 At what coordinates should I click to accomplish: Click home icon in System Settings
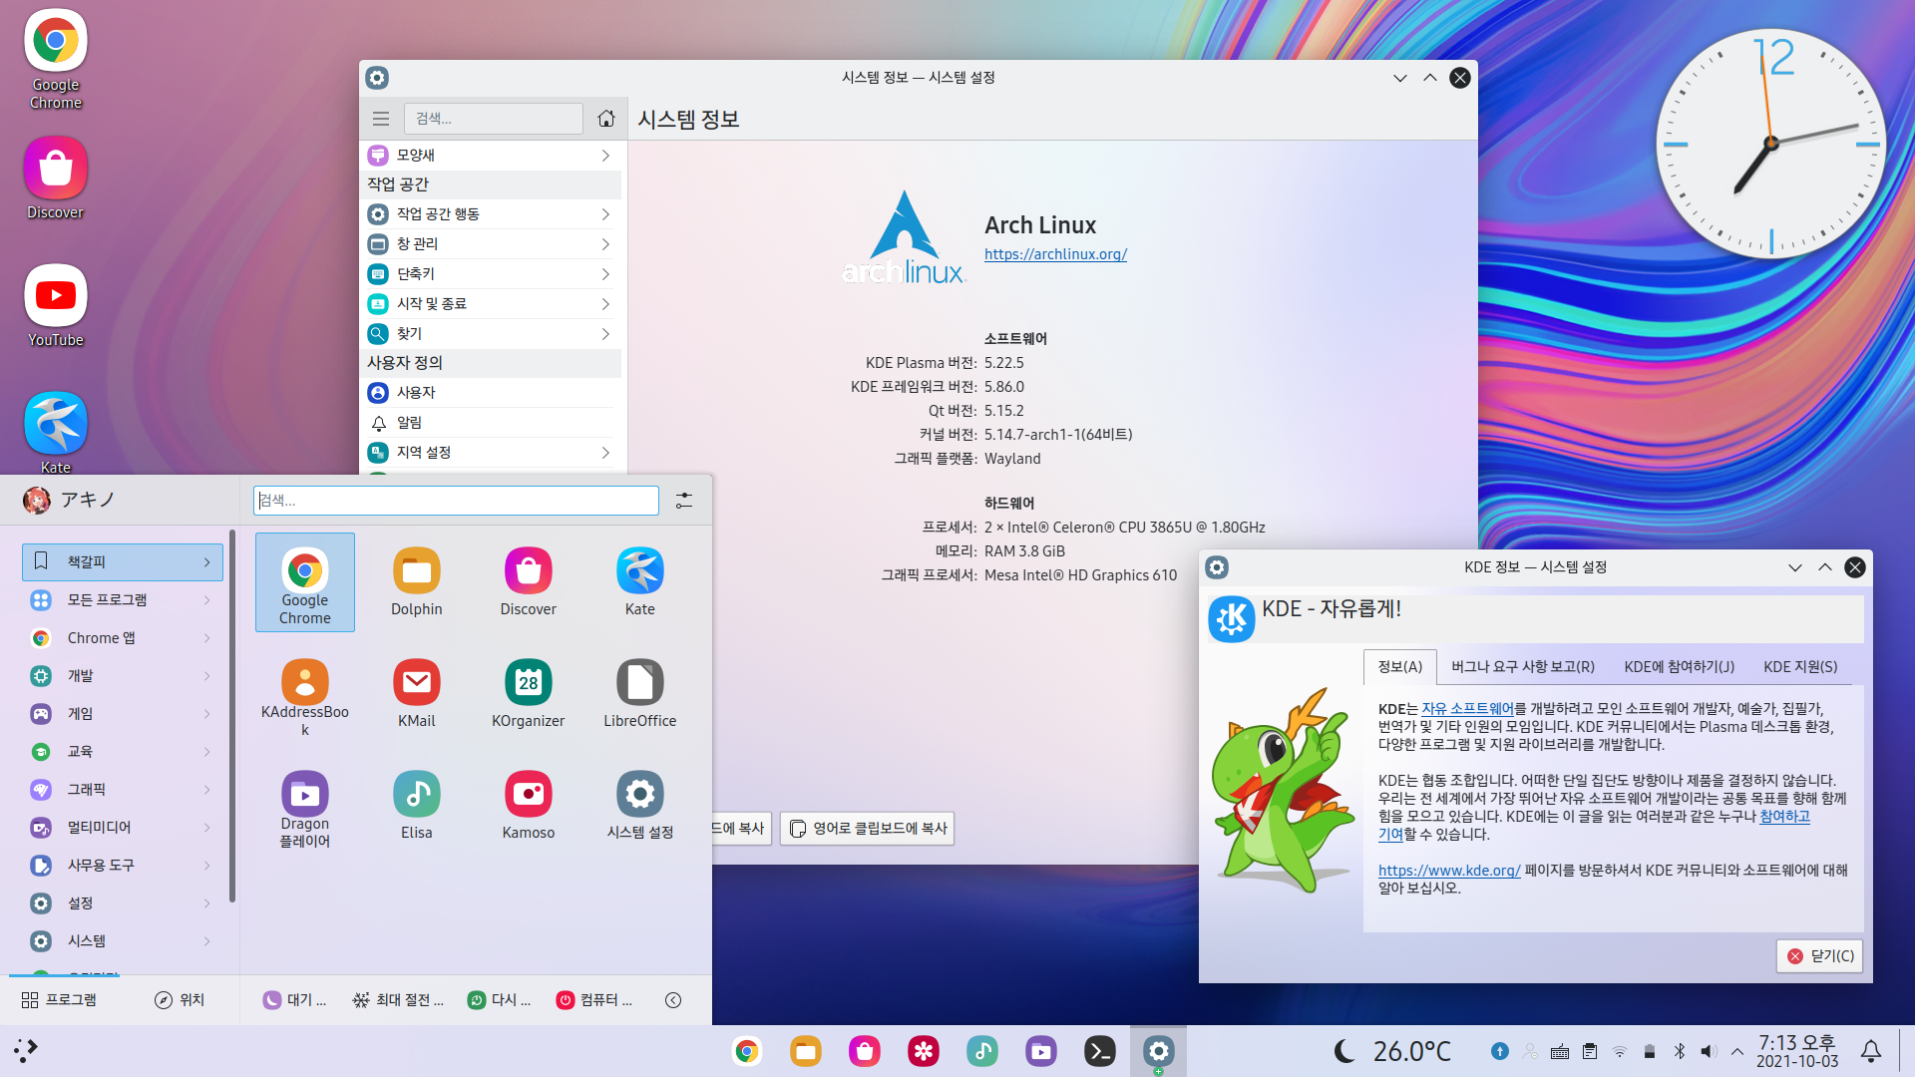click(x=606, y=119)
